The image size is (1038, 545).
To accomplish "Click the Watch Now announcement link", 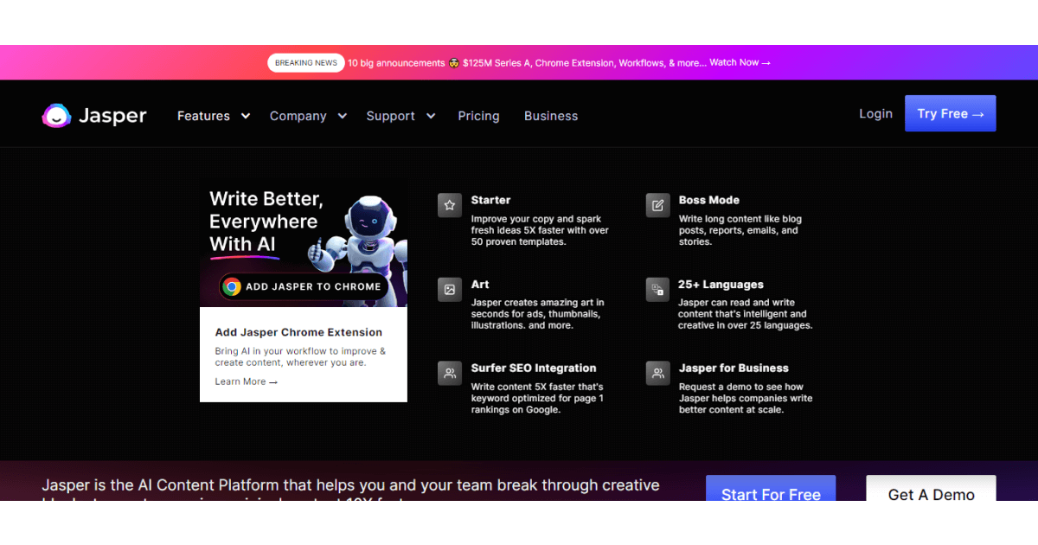I will 740,62.
